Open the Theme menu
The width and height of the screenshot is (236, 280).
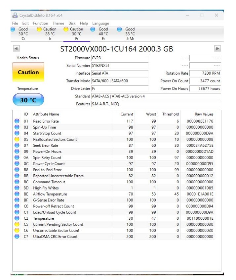pyautogui.click(x=58, y=24)
